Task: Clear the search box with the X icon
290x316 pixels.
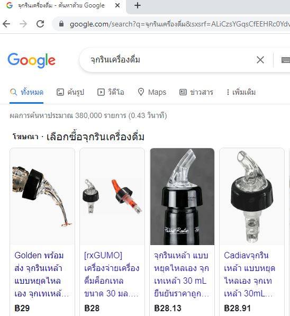Action: (x=260, y=60)
